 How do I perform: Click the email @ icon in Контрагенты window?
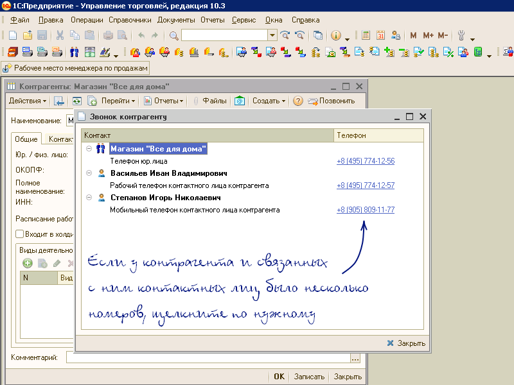point(240,101)
